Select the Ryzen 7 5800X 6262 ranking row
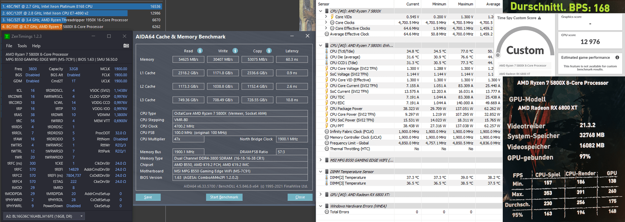The height and width of the screenshot is (222, 625). pos(81,27)
